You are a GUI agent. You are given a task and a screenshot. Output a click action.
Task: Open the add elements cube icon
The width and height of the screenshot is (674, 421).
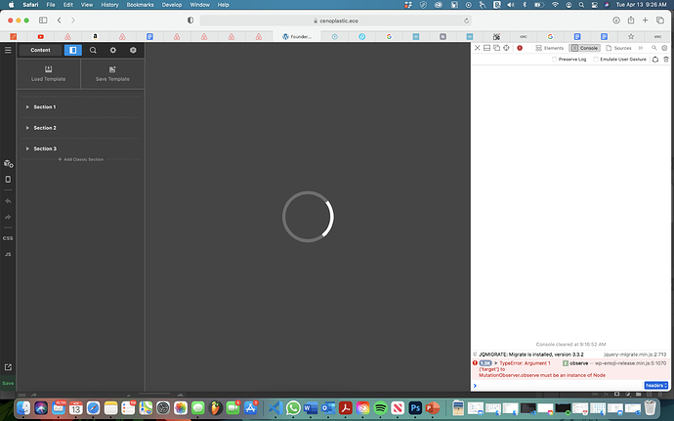pyautogui.click(x=8, y=163)
